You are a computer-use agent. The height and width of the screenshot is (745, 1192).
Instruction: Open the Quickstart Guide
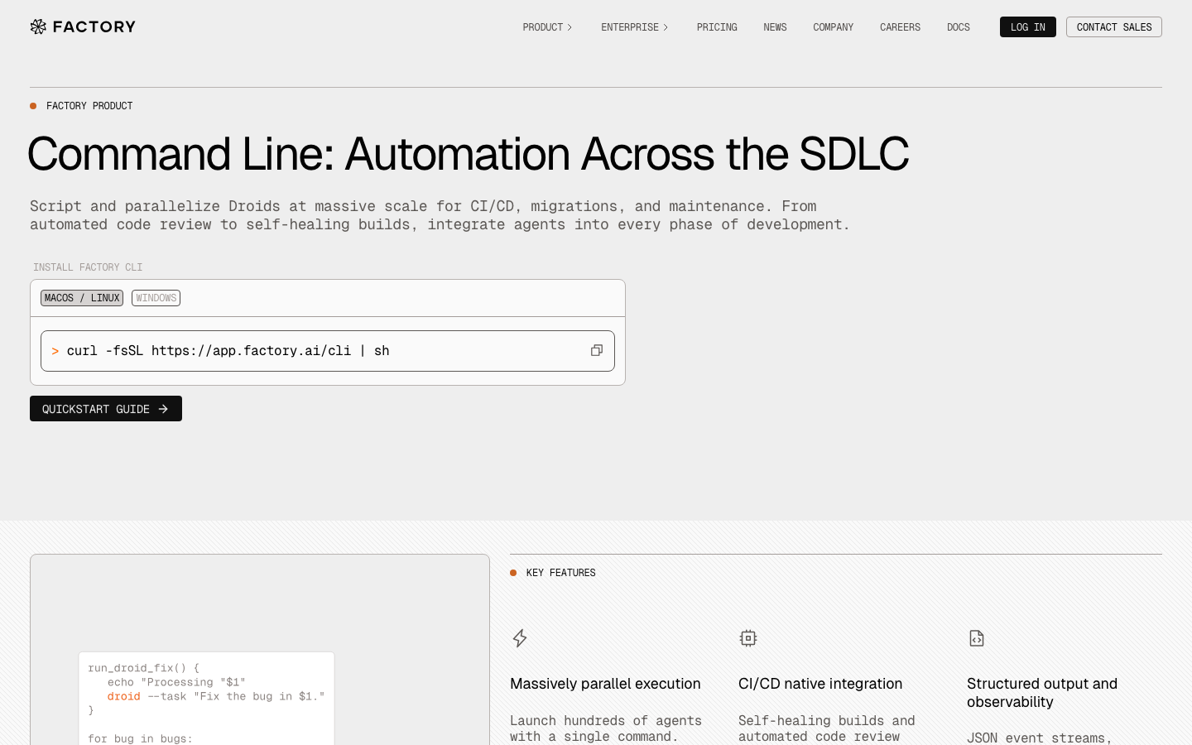click(106, 409)
